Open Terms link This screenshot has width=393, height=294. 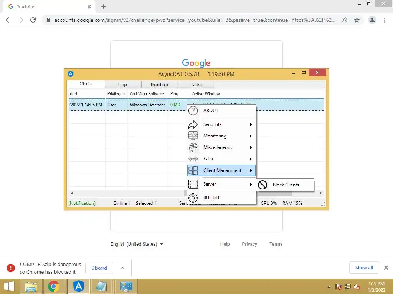coord(276,244)
